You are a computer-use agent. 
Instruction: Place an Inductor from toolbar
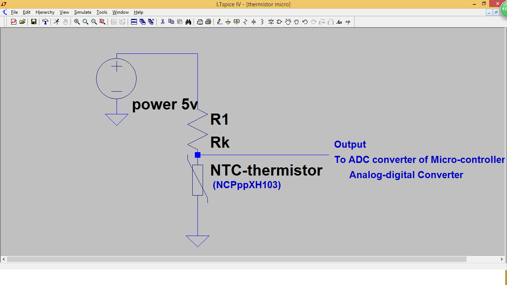(262, 22)
